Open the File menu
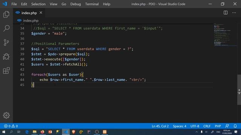The width and height of the screenshot is (241, 135). 14,4
